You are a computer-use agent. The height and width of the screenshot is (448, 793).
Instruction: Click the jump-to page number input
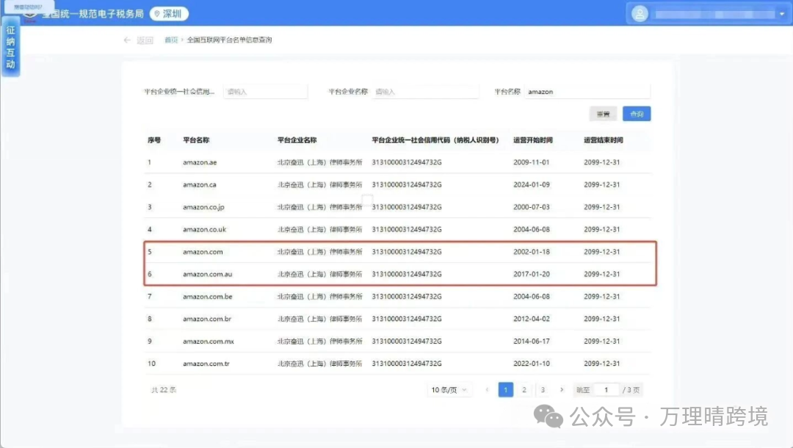[606, 390]
